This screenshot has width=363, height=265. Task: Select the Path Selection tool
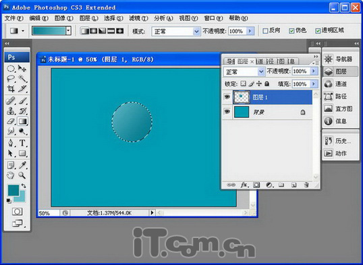(11, 153)
